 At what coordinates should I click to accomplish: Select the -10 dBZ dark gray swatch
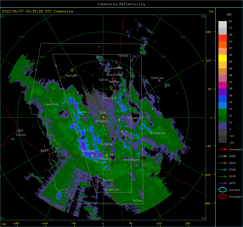222,139
